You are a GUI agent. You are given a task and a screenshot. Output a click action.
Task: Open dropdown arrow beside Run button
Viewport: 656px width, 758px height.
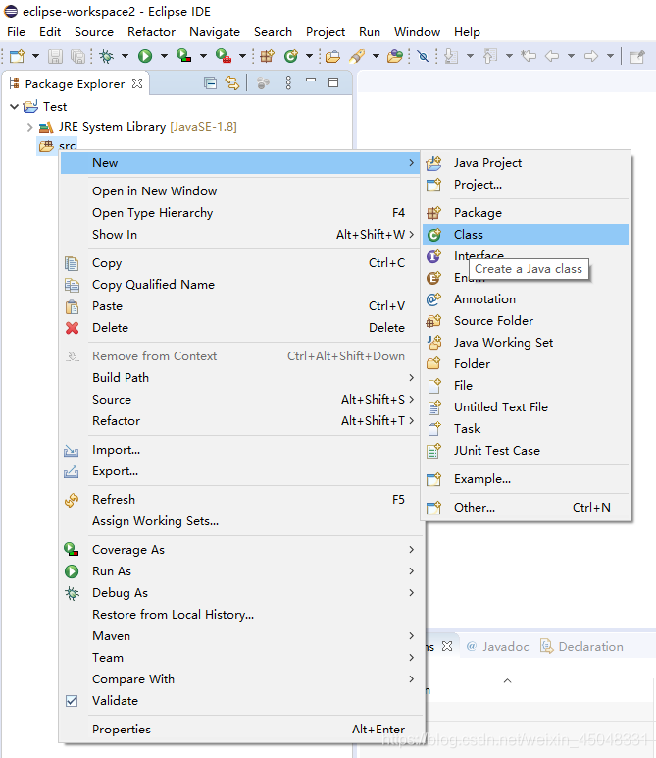click(x=164, y=56)
